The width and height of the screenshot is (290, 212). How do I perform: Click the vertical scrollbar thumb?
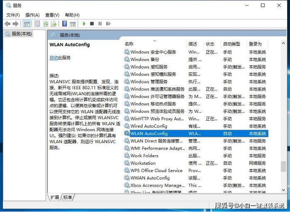coord(283,166)
